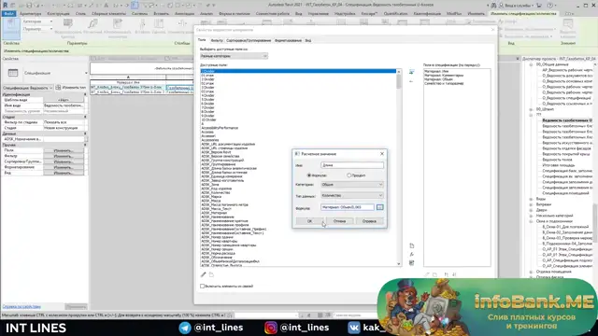This screenshot has height=336, width=598.
Task: Click the move field down icon
Action: pos(454,274)
